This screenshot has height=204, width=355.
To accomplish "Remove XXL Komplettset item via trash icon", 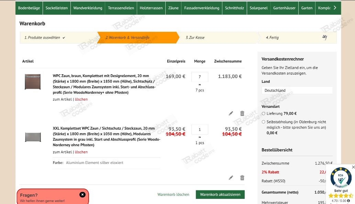I will (x=242, y=178).
